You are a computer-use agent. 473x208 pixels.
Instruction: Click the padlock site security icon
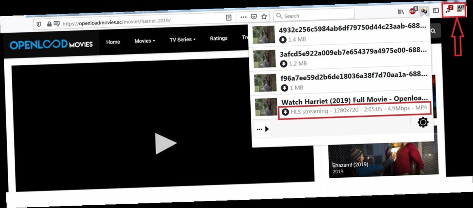[49, 24]
